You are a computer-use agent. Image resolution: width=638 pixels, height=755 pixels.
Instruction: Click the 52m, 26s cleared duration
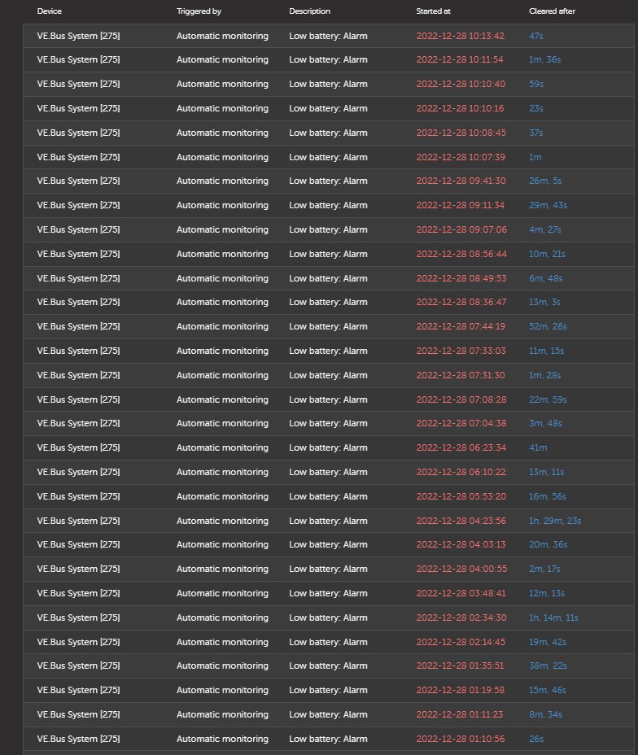[548, 326]
